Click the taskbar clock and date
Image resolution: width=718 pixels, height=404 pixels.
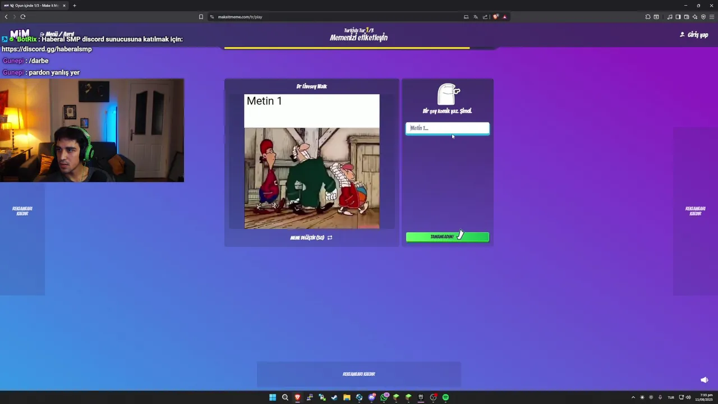[x=703, y=397]
